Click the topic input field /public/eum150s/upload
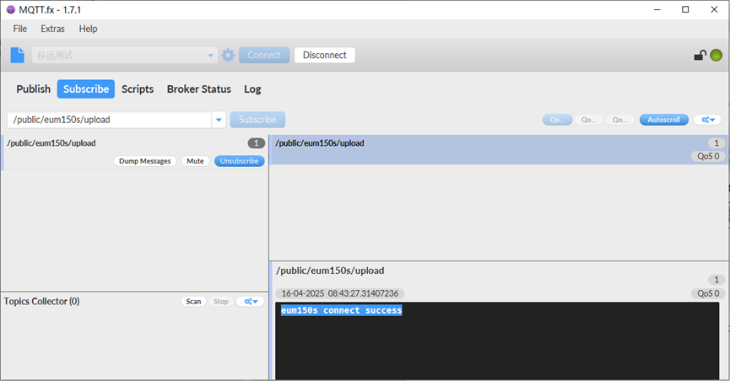Viewport: 730px width, 381px height. 110,120
